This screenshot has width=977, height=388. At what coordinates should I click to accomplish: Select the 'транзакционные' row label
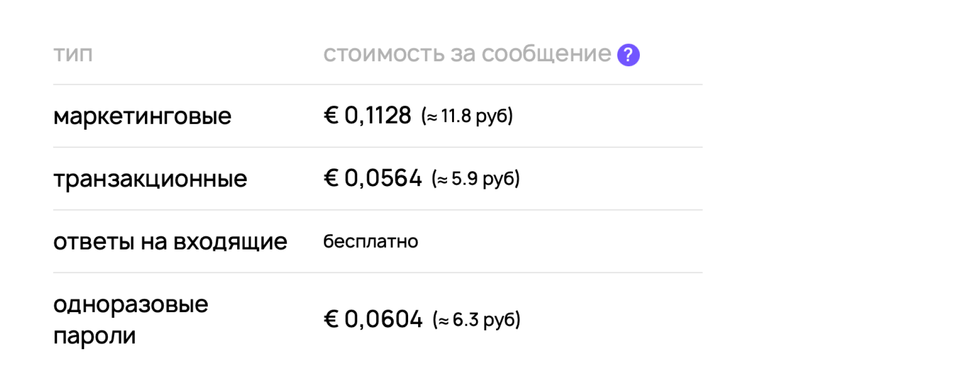pyautogui.click(x=150, y=179)
